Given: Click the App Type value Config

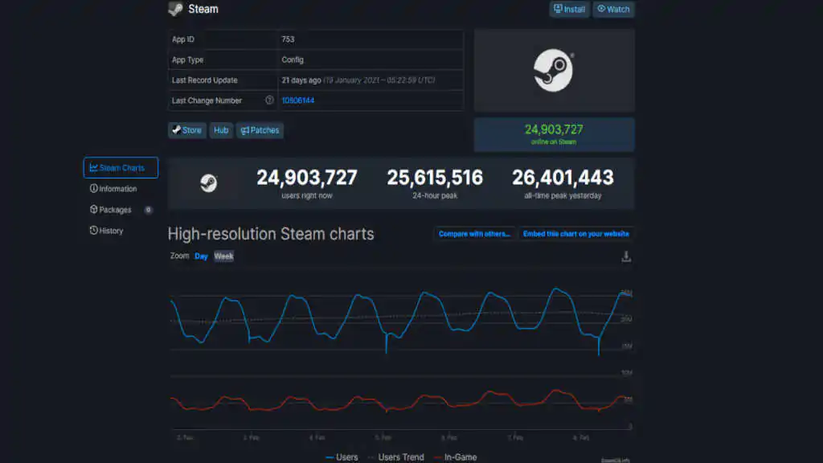Looking at the screenshot, I should point(293,59).
